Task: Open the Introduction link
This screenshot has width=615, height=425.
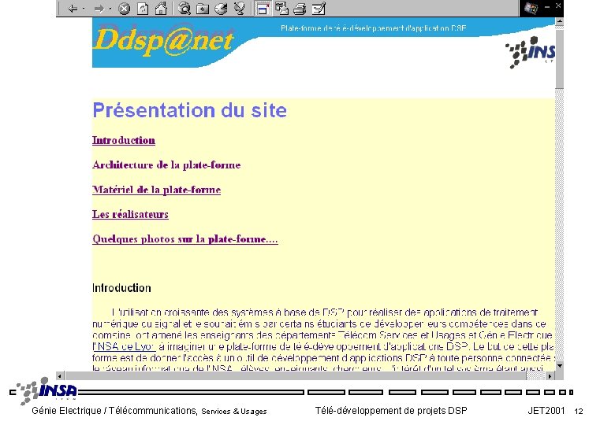Action: click(124, 140)
